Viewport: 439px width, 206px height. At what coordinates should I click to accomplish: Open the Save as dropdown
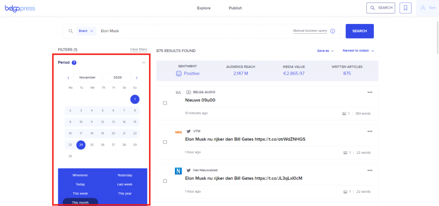coord(326,51)
